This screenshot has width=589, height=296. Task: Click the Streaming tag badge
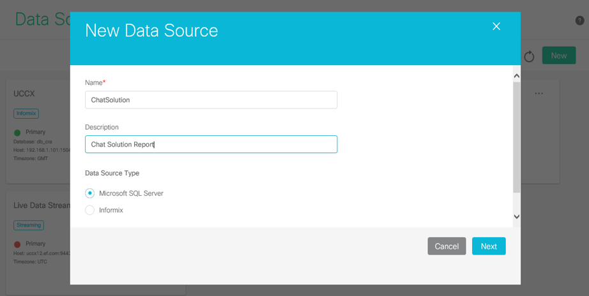pos(29,225)
